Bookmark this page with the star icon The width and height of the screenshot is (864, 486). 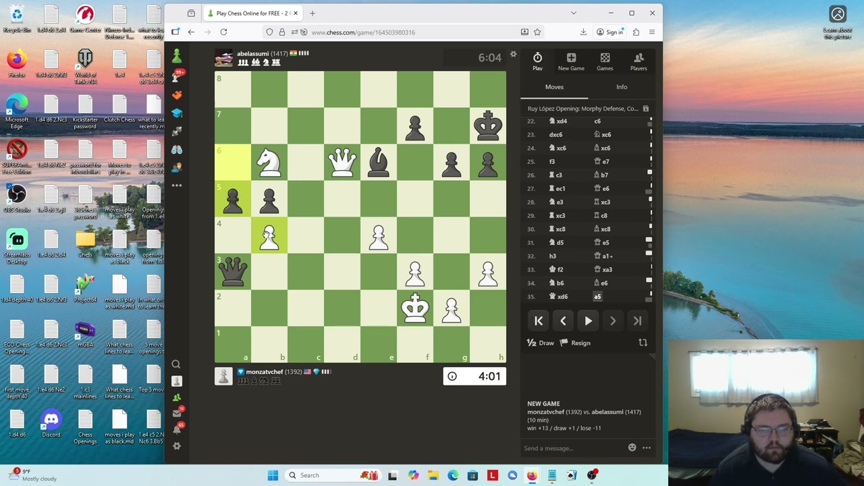(537, 32)
